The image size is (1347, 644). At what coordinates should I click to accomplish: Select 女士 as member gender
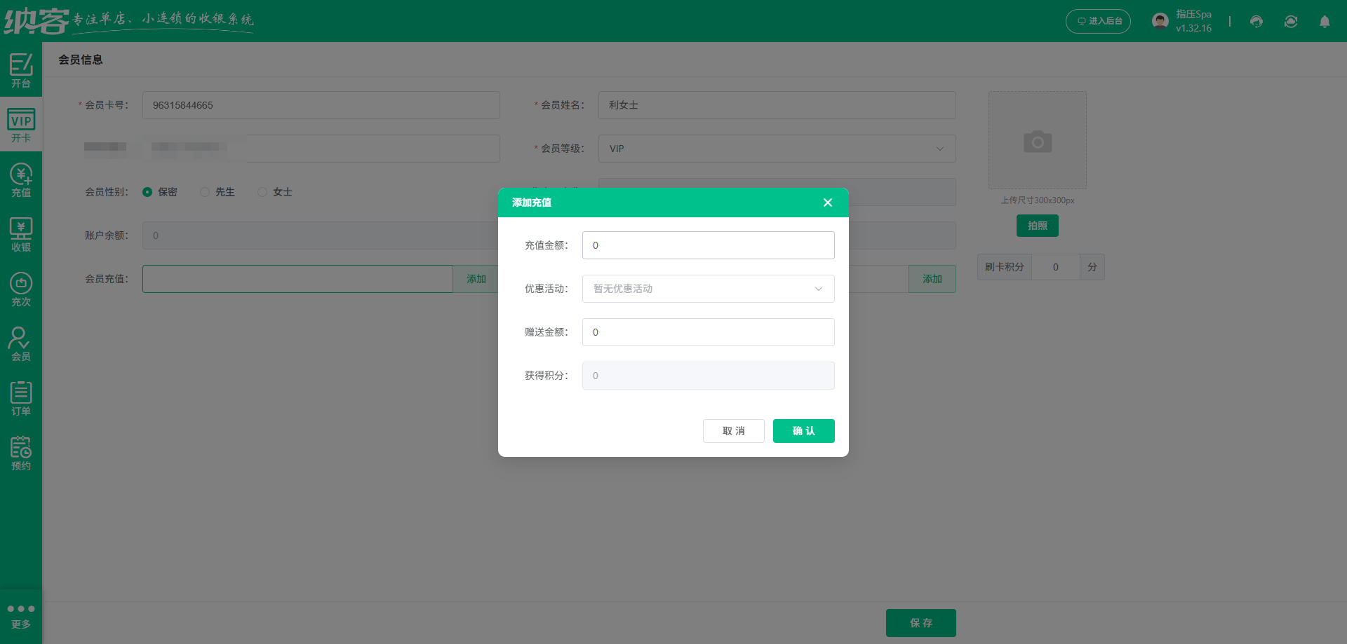click(263, 191)
